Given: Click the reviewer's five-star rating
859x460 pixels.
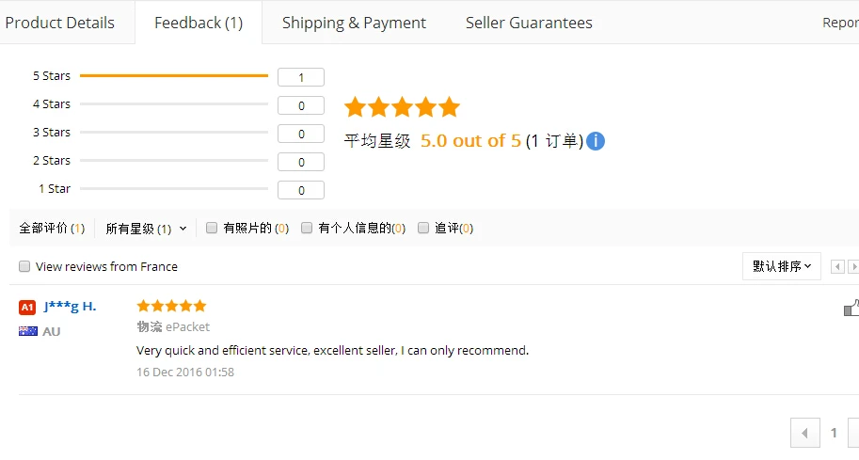Looking at the screenshot, I should (x=171, y=306).
